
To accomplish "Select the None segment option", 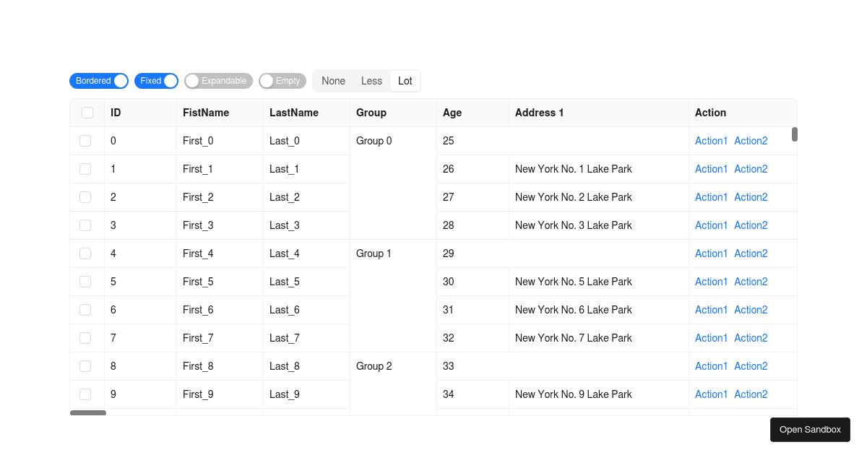I will tap(333, 81).
